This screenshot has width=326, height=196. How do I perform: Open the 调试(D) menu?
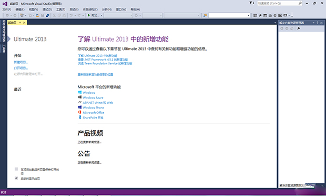click(47, 9)
